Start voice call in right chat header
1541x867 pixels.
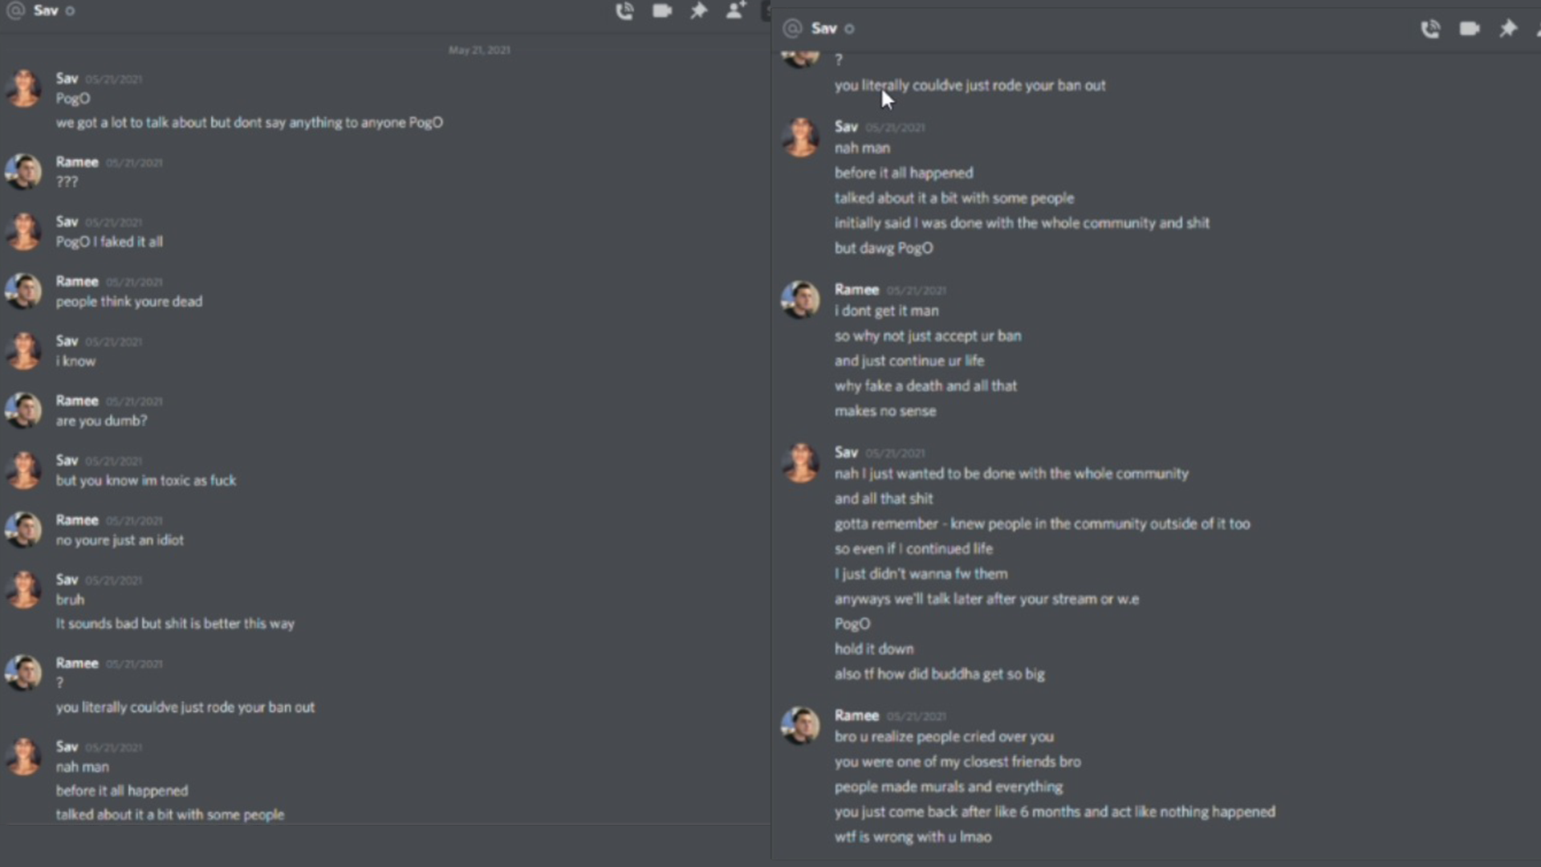click(1430, 30)
